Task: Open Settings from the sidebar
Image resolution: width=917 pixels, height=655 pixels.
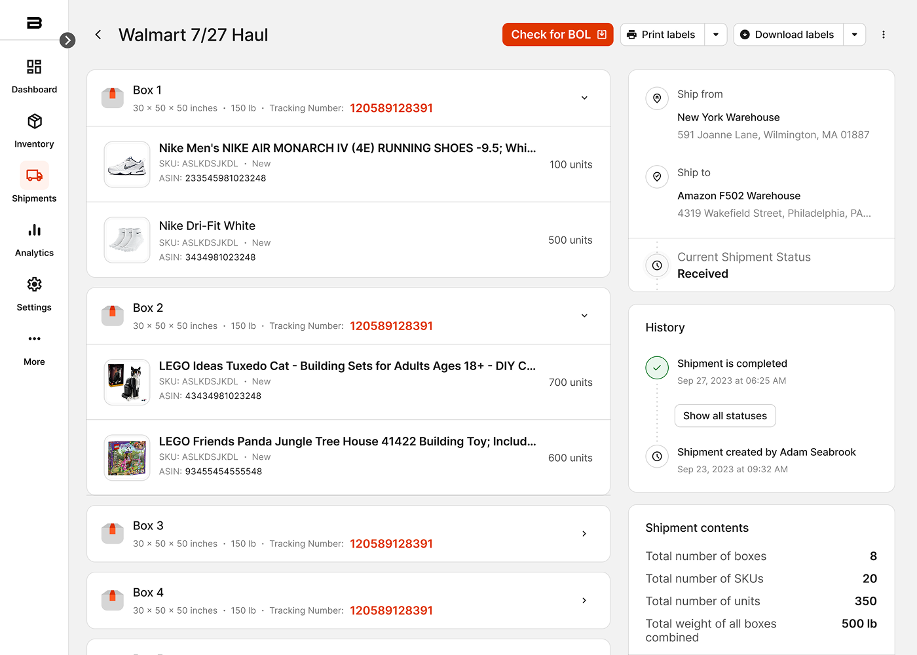Action: point(34,293)
